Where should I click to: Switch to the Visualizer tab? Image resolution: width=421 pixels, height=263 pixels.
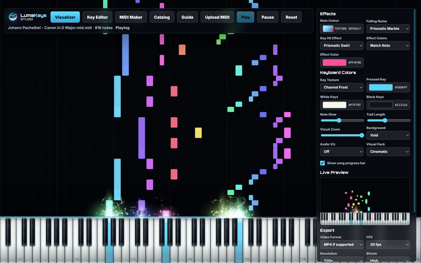(x=65, y=17)
